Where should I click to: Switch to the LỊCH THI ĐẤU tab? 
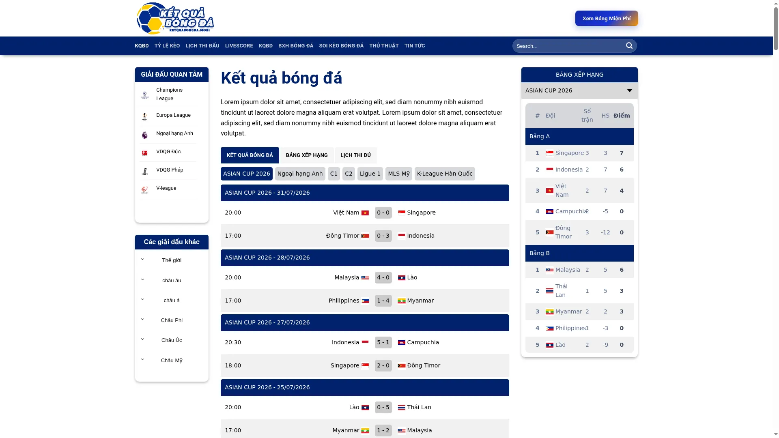click(356, 155)
